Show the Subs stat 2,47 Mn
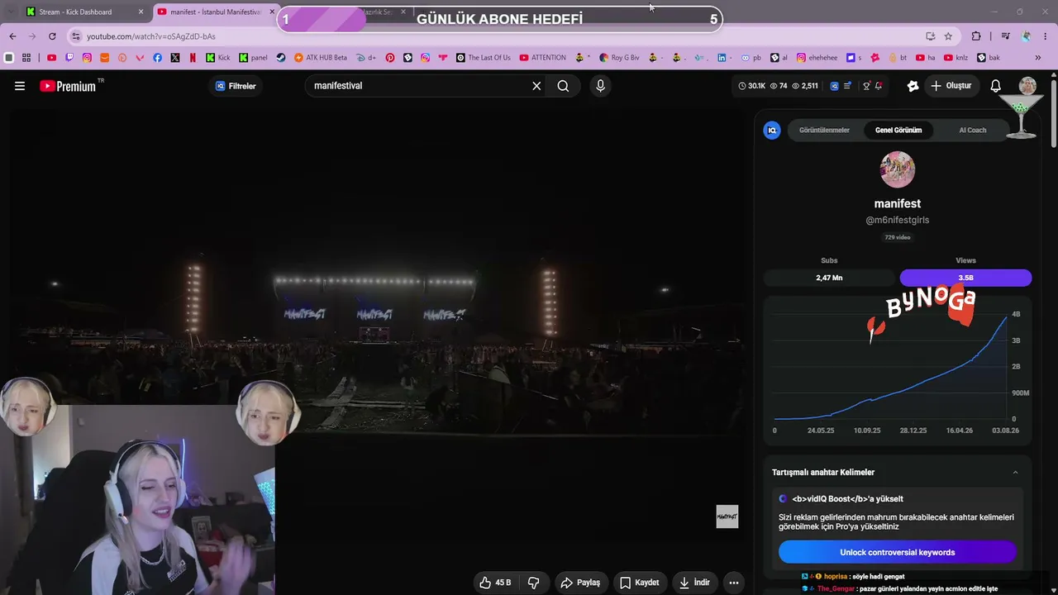 (829, 278)
